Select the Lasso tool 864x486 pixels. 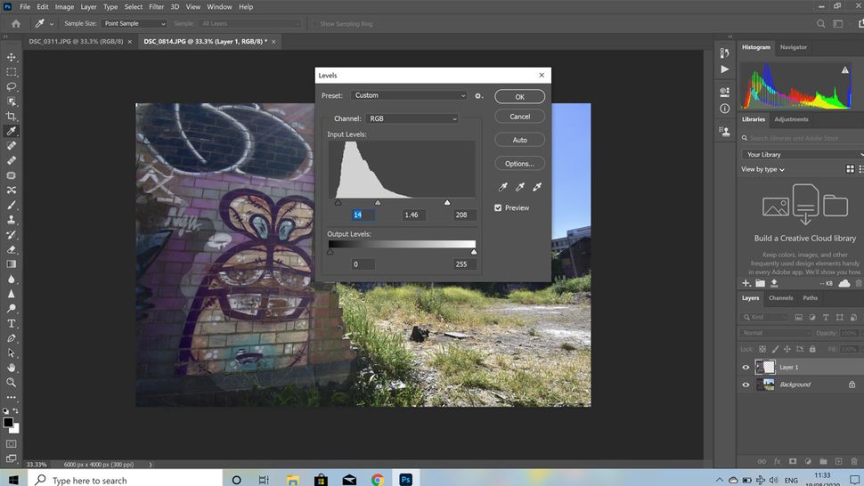pyautogui.click(x=11, y=87)
